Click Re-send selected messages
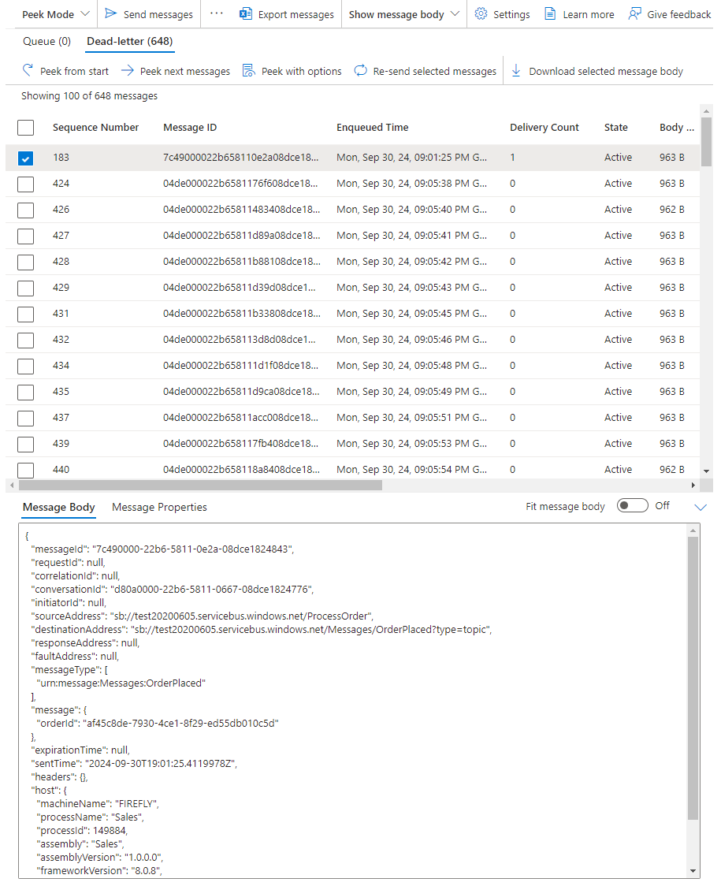The width and height of the screenshot is (721, 886). point(426,71)
